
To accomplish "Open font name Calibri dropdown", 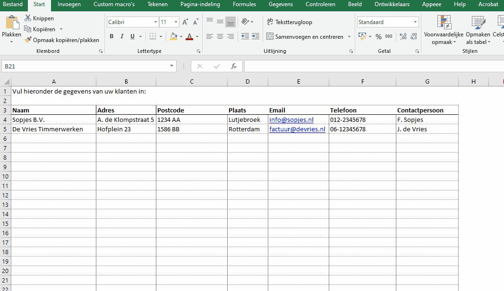I will tap(155, 22).
